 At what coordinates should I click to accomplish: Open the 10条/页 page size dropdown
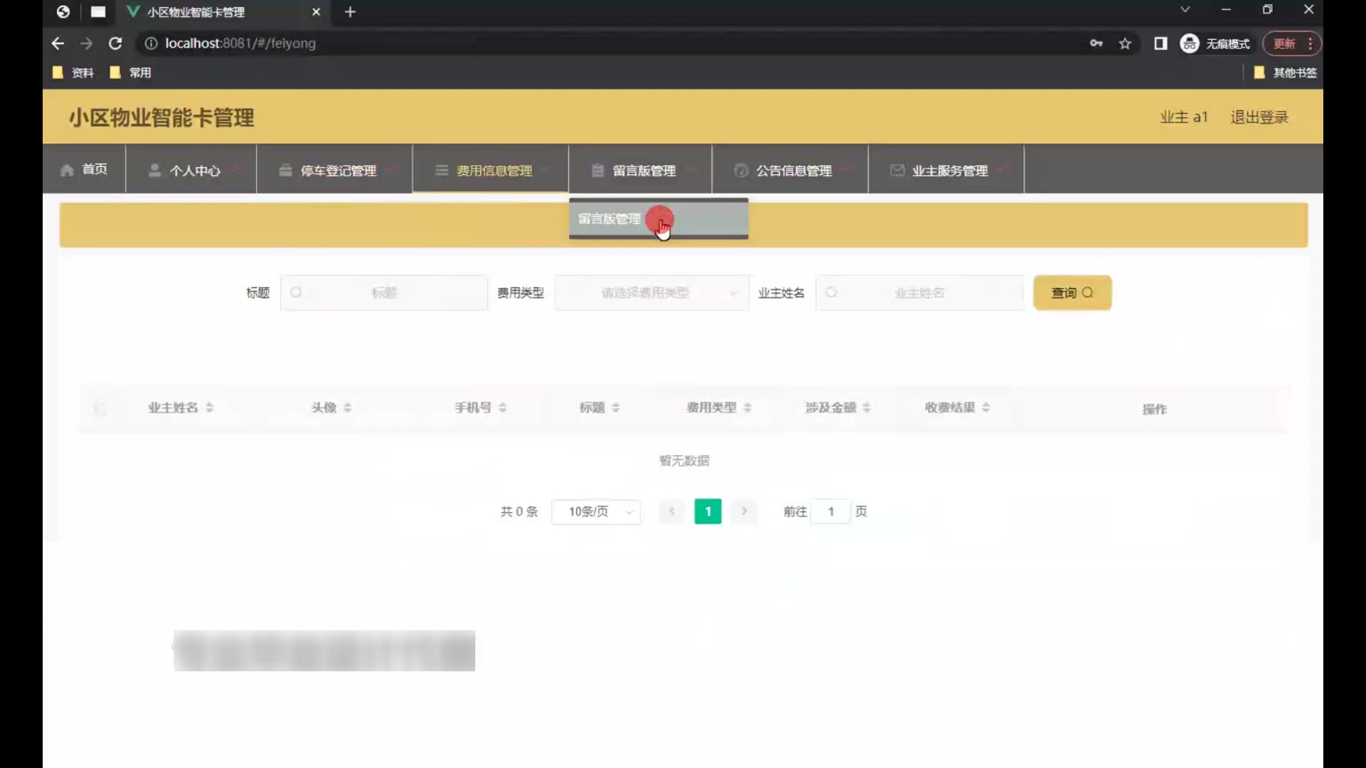coord(596,512)
